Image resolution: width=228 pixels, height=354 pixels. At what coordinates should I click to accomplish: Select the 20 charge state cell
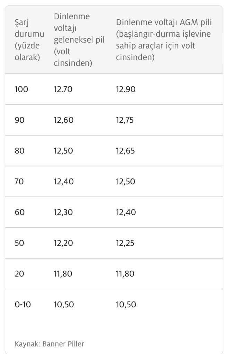pyautogui.click(x=19, y=274)
